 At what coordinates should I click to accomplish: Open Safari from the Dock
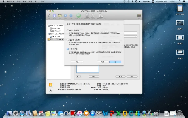point(22,113)
